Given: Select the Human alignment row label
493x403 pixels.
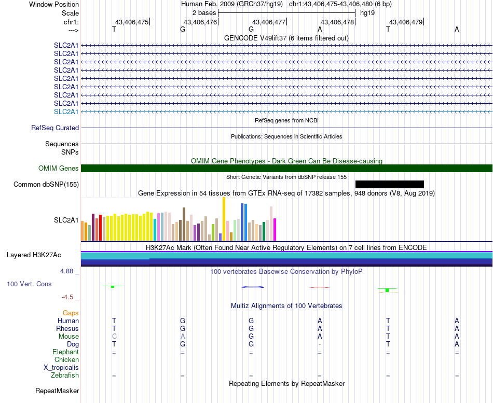Looking at the screenshot, I should pos(68,321).
